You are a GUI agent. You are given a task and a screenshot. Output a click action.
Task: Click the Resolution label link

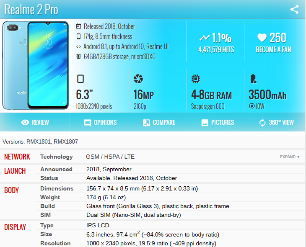[x=55, y=243]
